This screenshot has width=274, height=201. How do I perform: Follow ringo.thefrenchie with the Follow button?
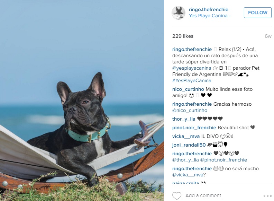(258, 12)
